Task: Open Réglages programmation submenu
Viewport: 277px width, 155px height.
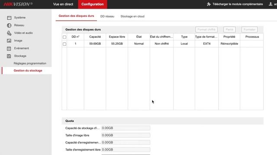Action: coord(30,63)
